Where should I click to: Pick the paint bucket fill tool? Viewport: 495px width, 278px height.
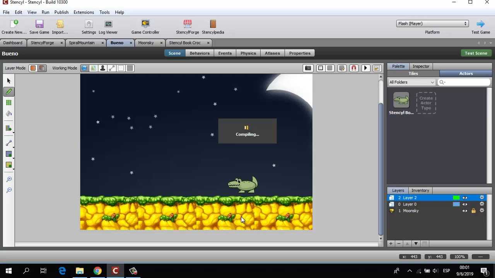click(9, 114)
